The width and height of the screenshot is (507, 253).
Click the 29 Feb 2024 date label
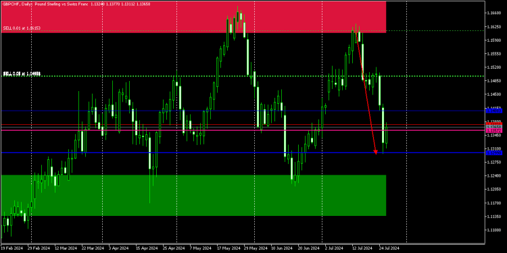[39, 248]
